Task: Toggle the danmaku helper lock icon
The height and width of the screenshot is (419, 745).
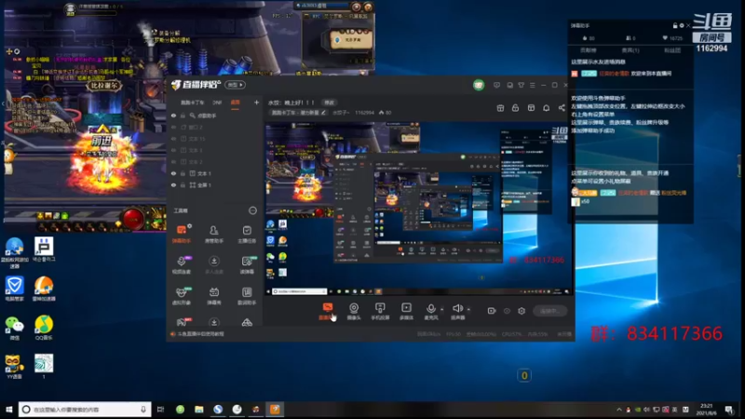Action: (x=675, y=26)
